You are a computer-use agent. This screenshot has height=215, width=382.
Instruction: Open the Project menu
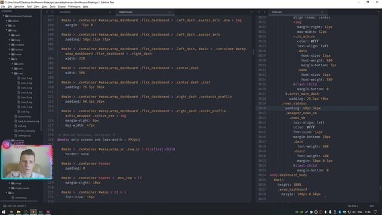coord(61,7)
